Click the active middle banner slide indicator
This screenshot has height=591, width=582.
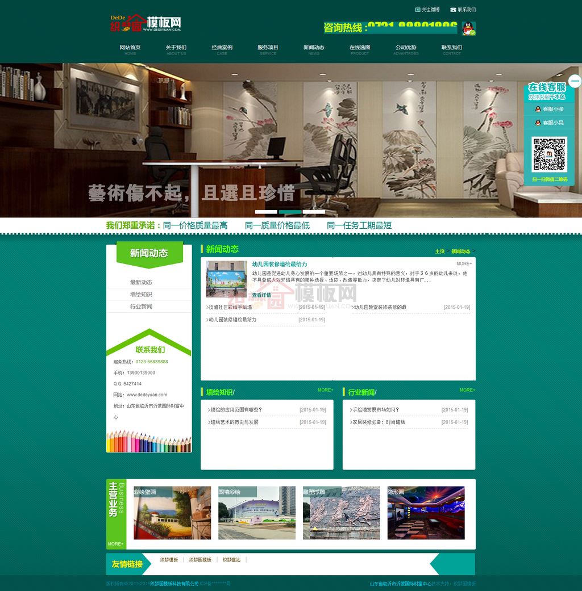click(290, 212)
